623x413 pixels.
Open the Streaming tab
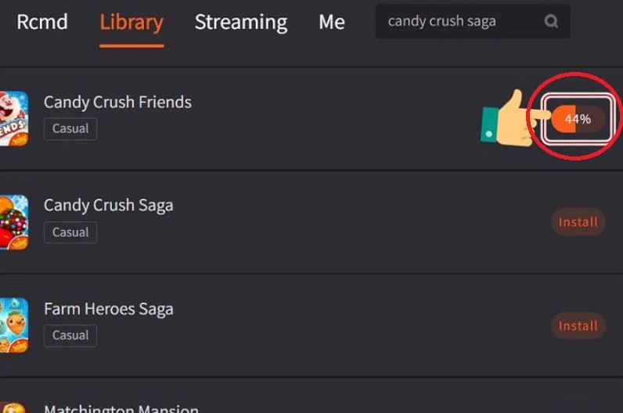pos(241,22)
